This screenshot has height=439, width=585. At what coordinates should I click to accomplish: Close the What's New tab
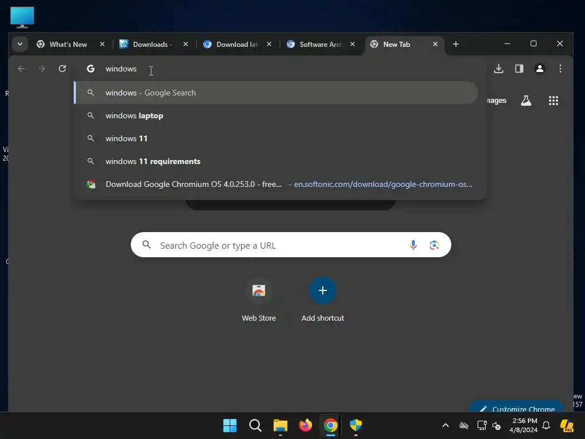click(x=102, y=44)
